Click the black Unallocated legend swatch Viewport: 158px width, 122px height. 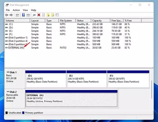(x=7, y=113)
